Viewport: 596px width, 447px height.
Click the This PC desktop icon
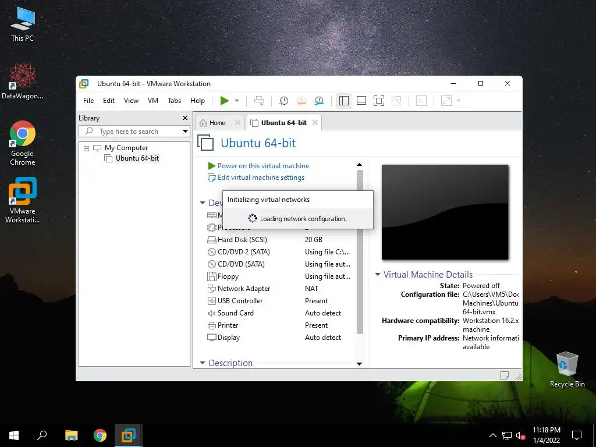pyautogui.click(x=23, y=24)
